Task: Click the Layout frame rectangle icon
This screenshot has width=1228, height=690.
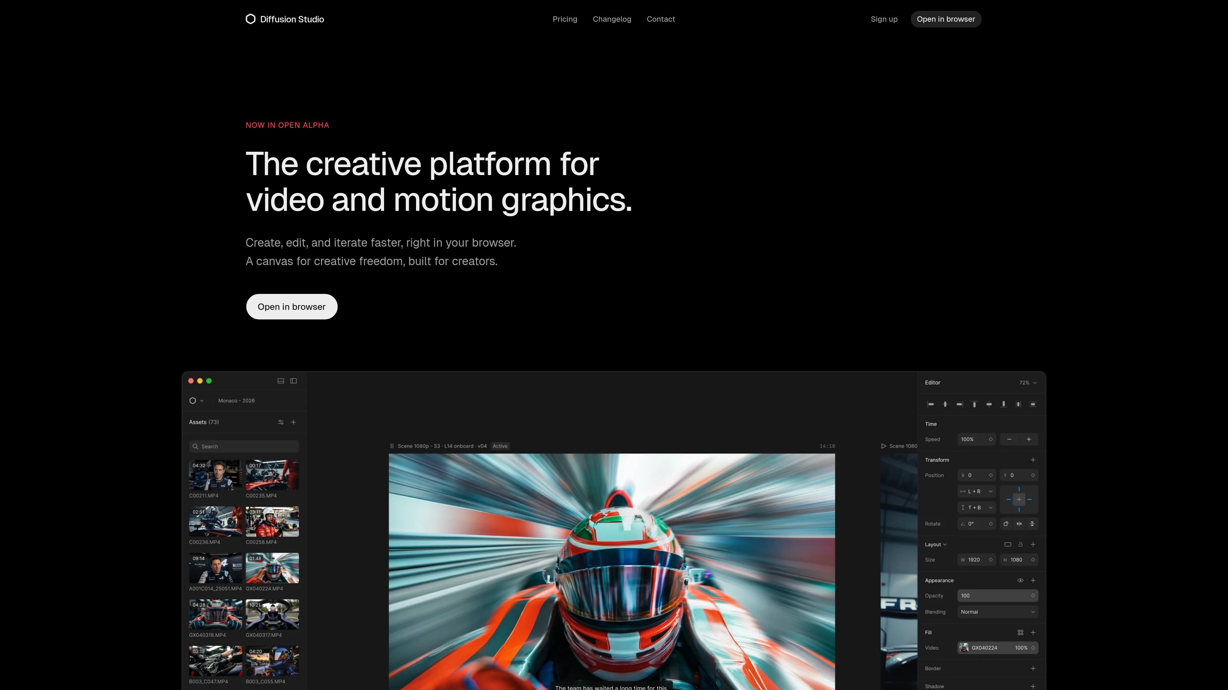Action: (x=1007, y=545)
